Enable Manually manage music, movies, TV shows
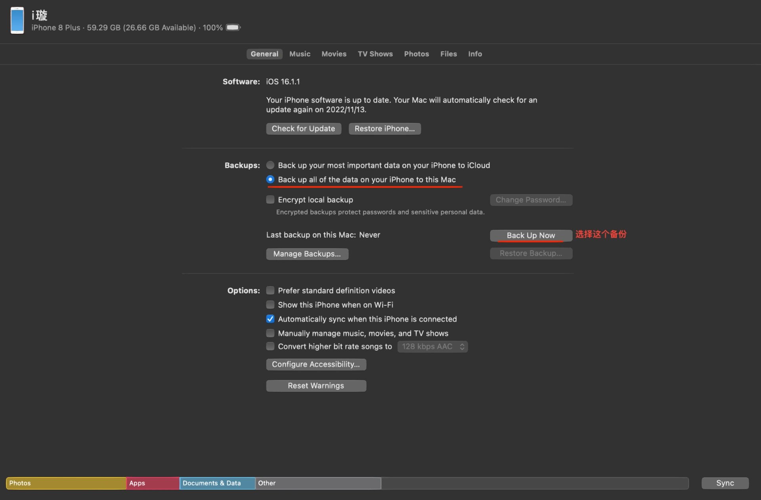 point(270,333)
